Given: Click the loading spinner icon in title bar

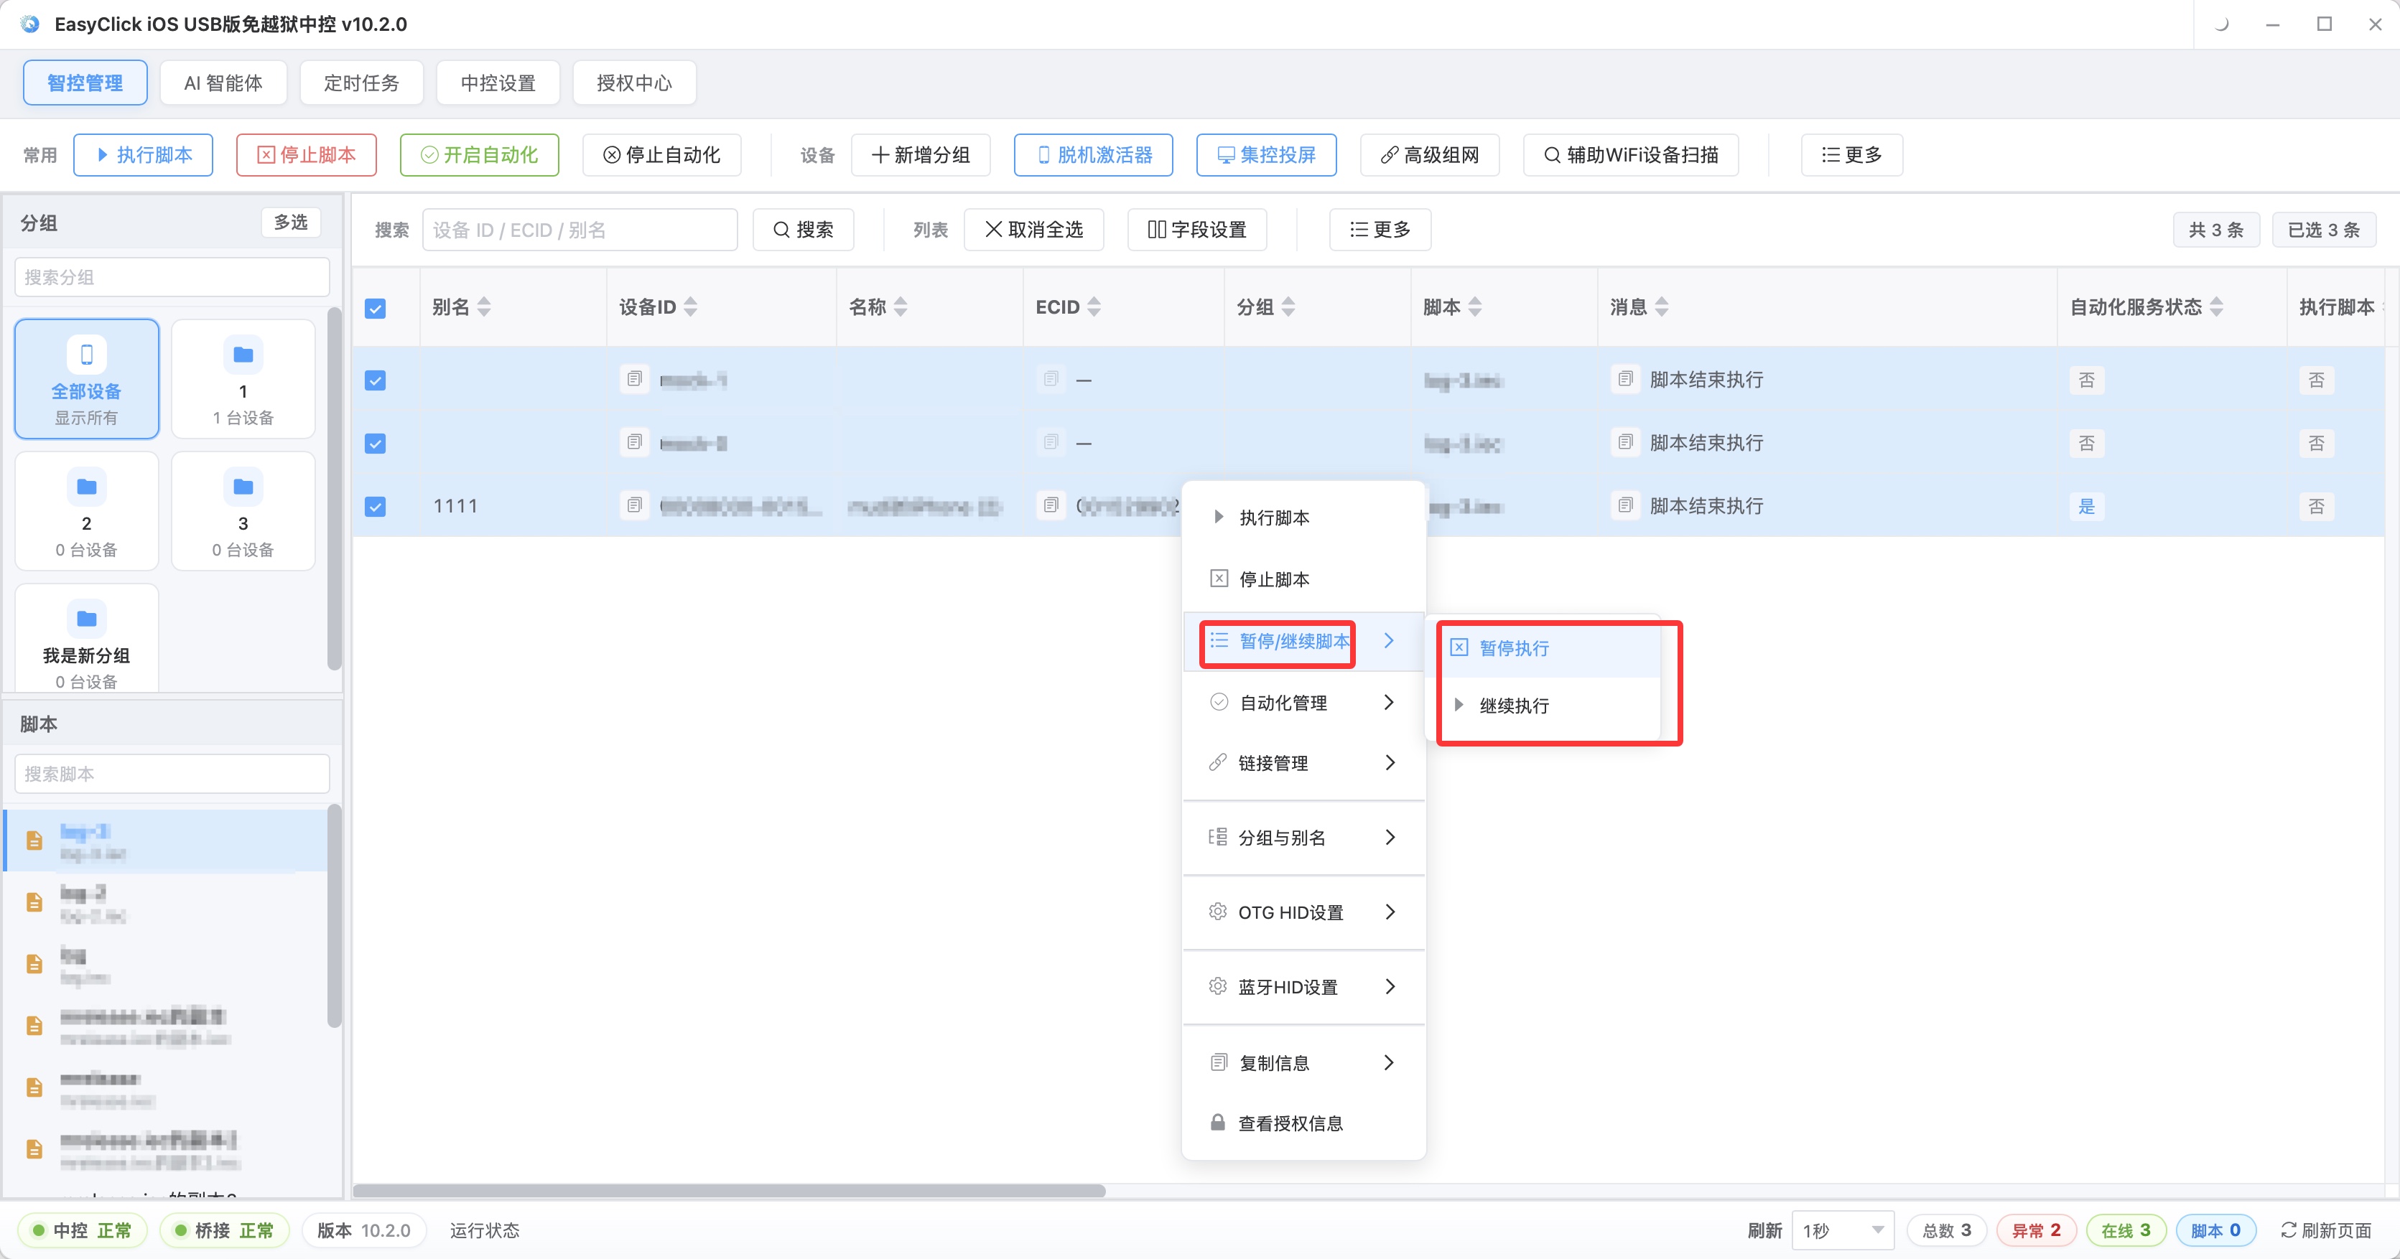Looking at the screenshot, I should [2221, 24].
